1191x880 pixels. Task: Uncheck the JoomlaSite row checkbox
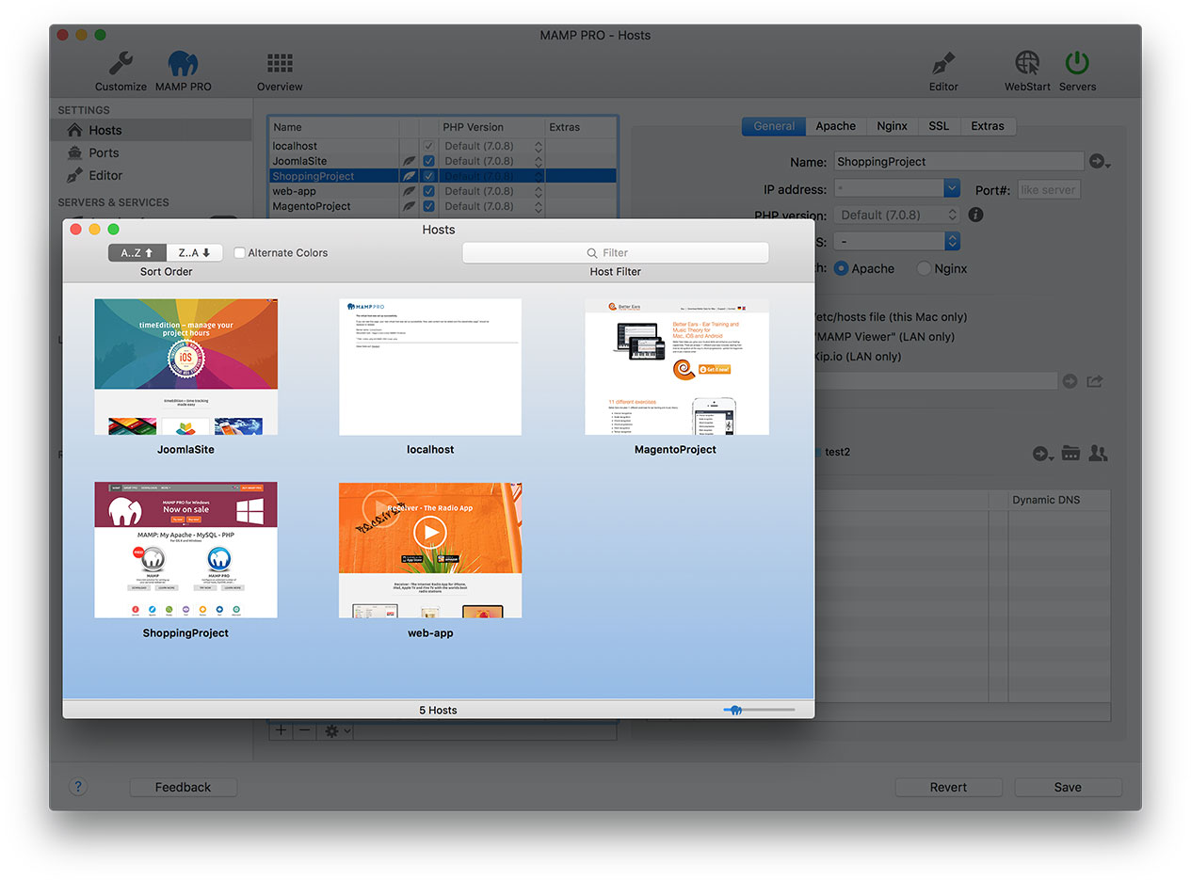[x=429, y=161]
